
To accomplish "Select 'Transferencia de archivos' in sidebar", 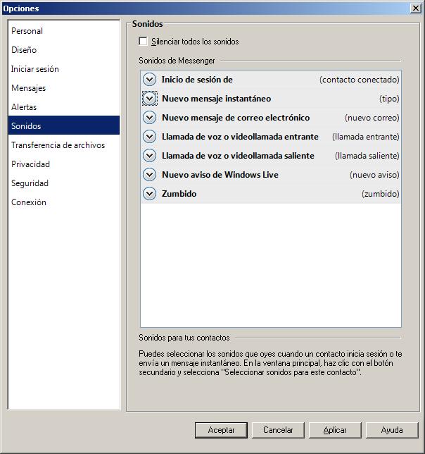I will click(58, 145).
